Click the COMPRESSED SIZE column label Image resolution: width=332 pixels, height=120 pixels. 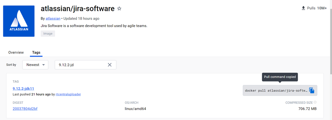(x=299, y=103)
